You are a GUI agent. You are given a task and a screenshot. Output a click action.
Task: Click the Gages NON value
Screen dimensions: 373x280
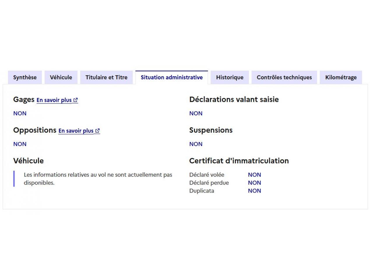pyautogui.click(x=20, y=113)
